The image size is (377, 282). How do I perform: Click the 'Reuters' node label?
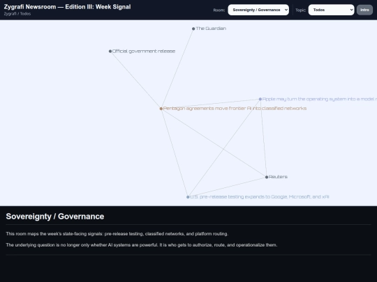pyautogui.click(x=278, y=177)
